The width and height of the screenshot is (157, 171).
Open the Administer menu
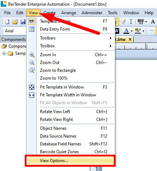[x=92, y=13]
